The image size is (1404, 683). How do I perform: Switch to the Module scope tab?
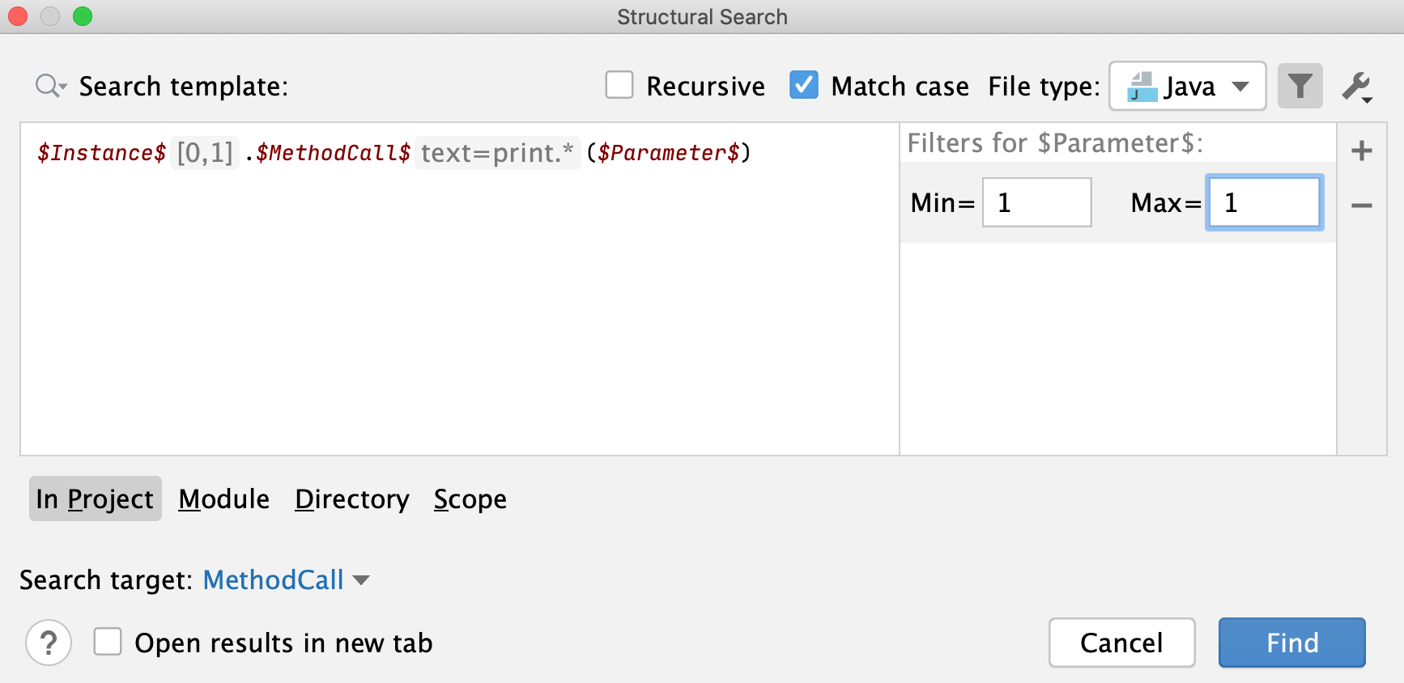[224, 499]
